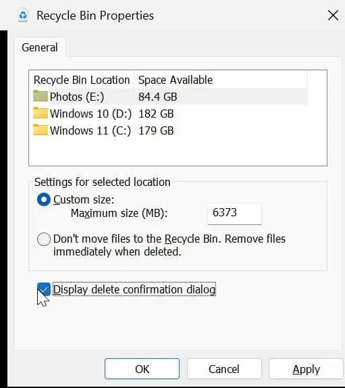Click the Maximum size (MB) label
The height and width of the screenshot is (388, 345).
point(119,214)
